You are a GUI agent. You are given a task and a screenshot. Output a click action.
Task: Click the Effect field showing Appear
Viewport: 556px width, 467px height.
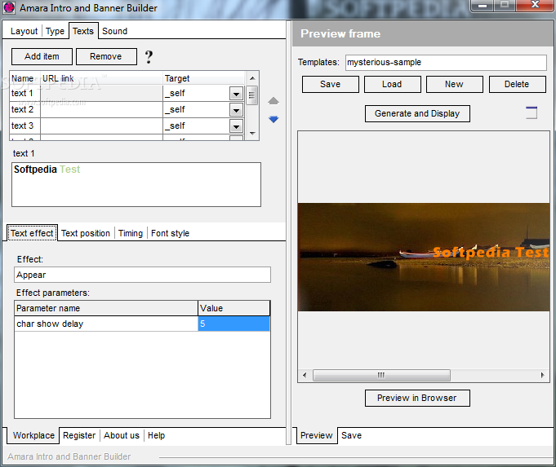point(142,275)
